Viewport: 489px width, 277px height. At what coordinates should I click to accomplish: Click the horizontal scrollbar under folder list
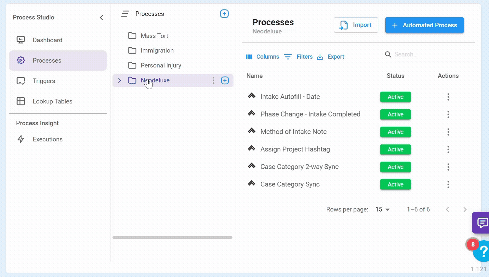pos(172,237)
